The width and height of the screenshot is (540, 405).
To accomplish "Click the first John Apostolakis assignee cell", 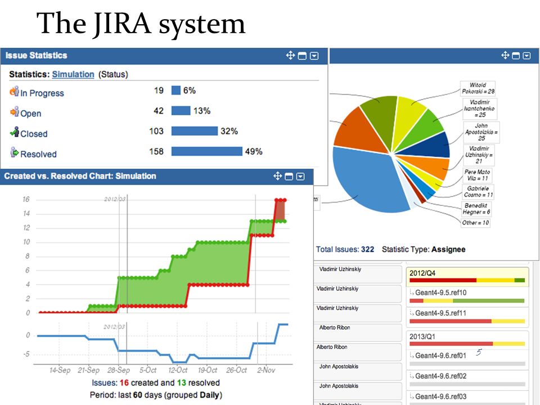I will (358, 371).
